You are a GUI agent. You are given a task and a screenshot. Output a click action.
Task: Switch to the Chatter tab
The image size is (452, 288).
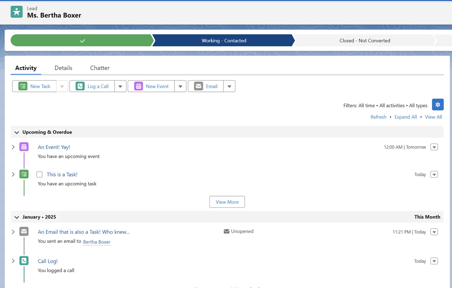point(100,68)
